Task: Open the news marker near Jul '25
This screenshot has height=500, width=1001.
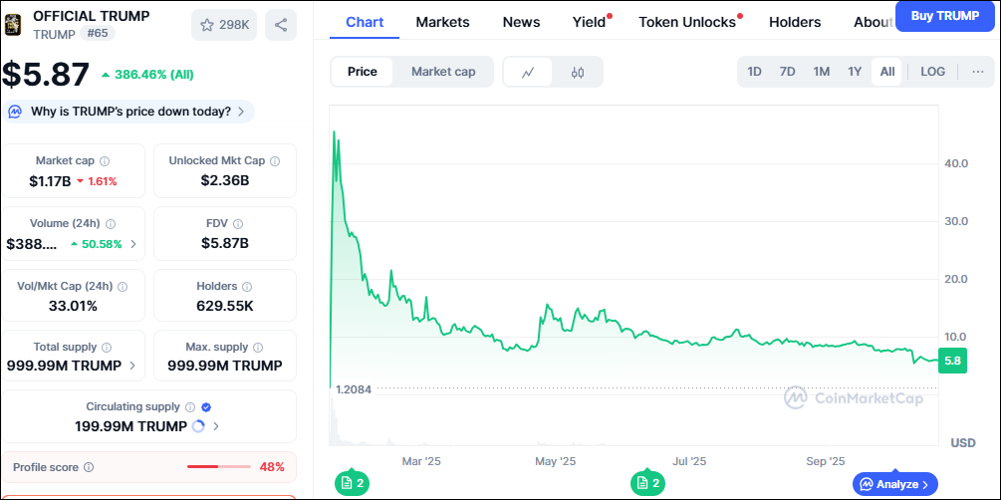Action: 648,483
